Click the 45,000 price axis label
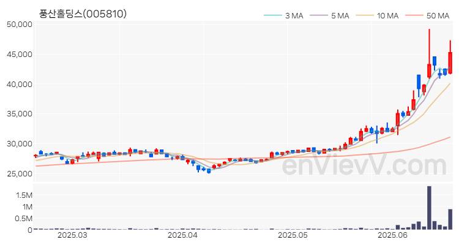 point(20,55)
